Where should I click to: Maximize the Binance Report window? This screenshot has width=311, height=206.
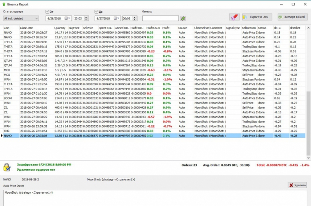pos(293,4)
